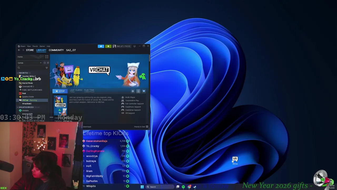
Task: Click the Spectre Divide yellow icon
Action: click(20, 97)
